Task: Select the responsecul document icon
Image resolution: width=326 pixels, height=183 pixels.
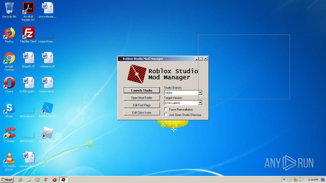Action: tap(47, 85)
